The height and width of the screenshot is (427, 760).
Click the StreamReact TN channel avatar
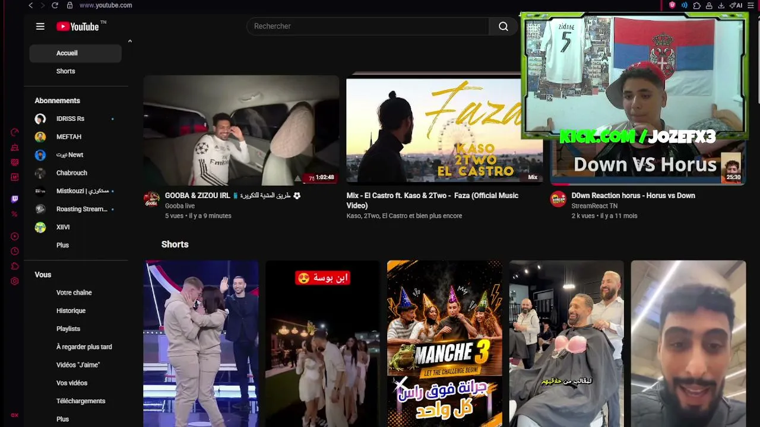[x=558, y=199]
